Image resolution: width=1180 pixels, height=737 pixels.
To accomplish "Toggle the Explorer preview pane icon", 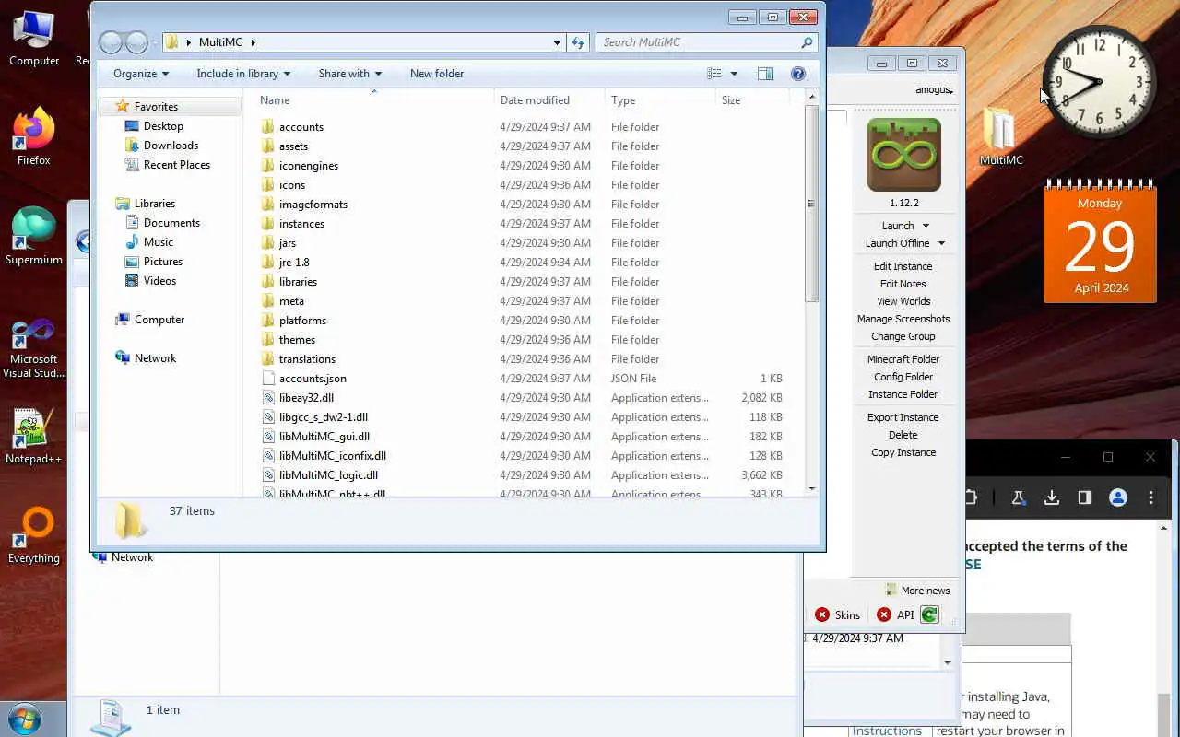I will click(764, 74).
